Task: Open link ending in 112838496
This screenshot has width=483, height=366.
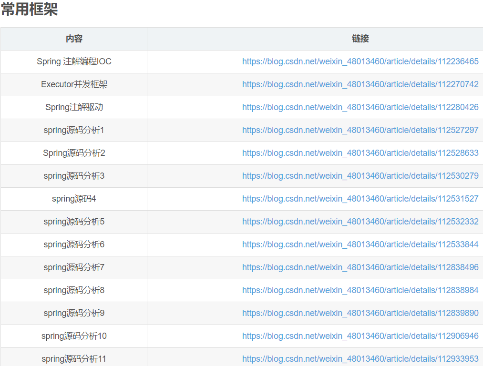Action: tap(360, 267)
